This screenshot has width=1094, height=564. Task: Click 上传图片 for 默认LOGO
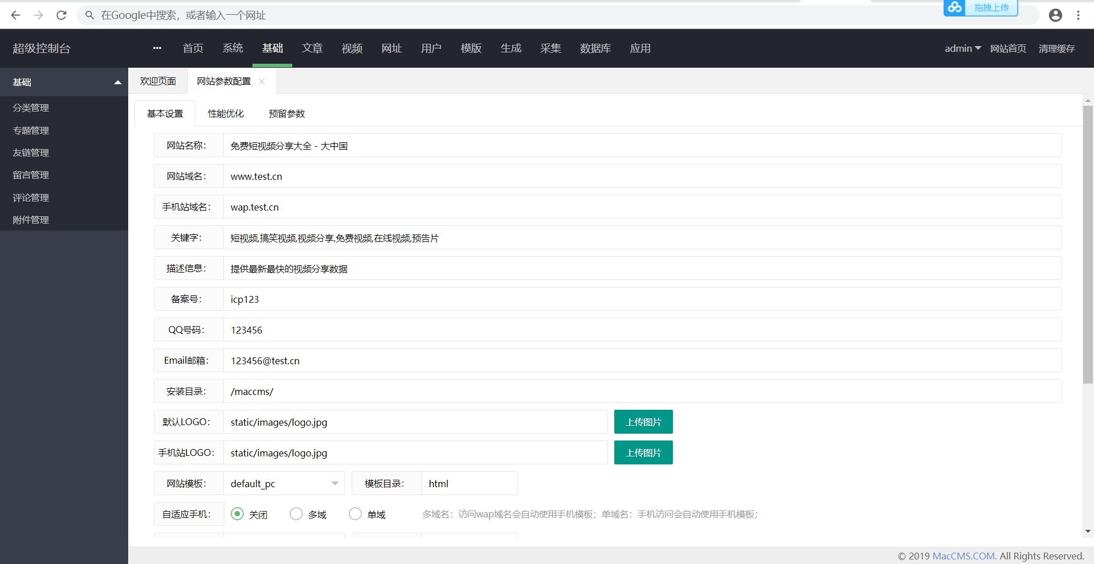(643, 422)
